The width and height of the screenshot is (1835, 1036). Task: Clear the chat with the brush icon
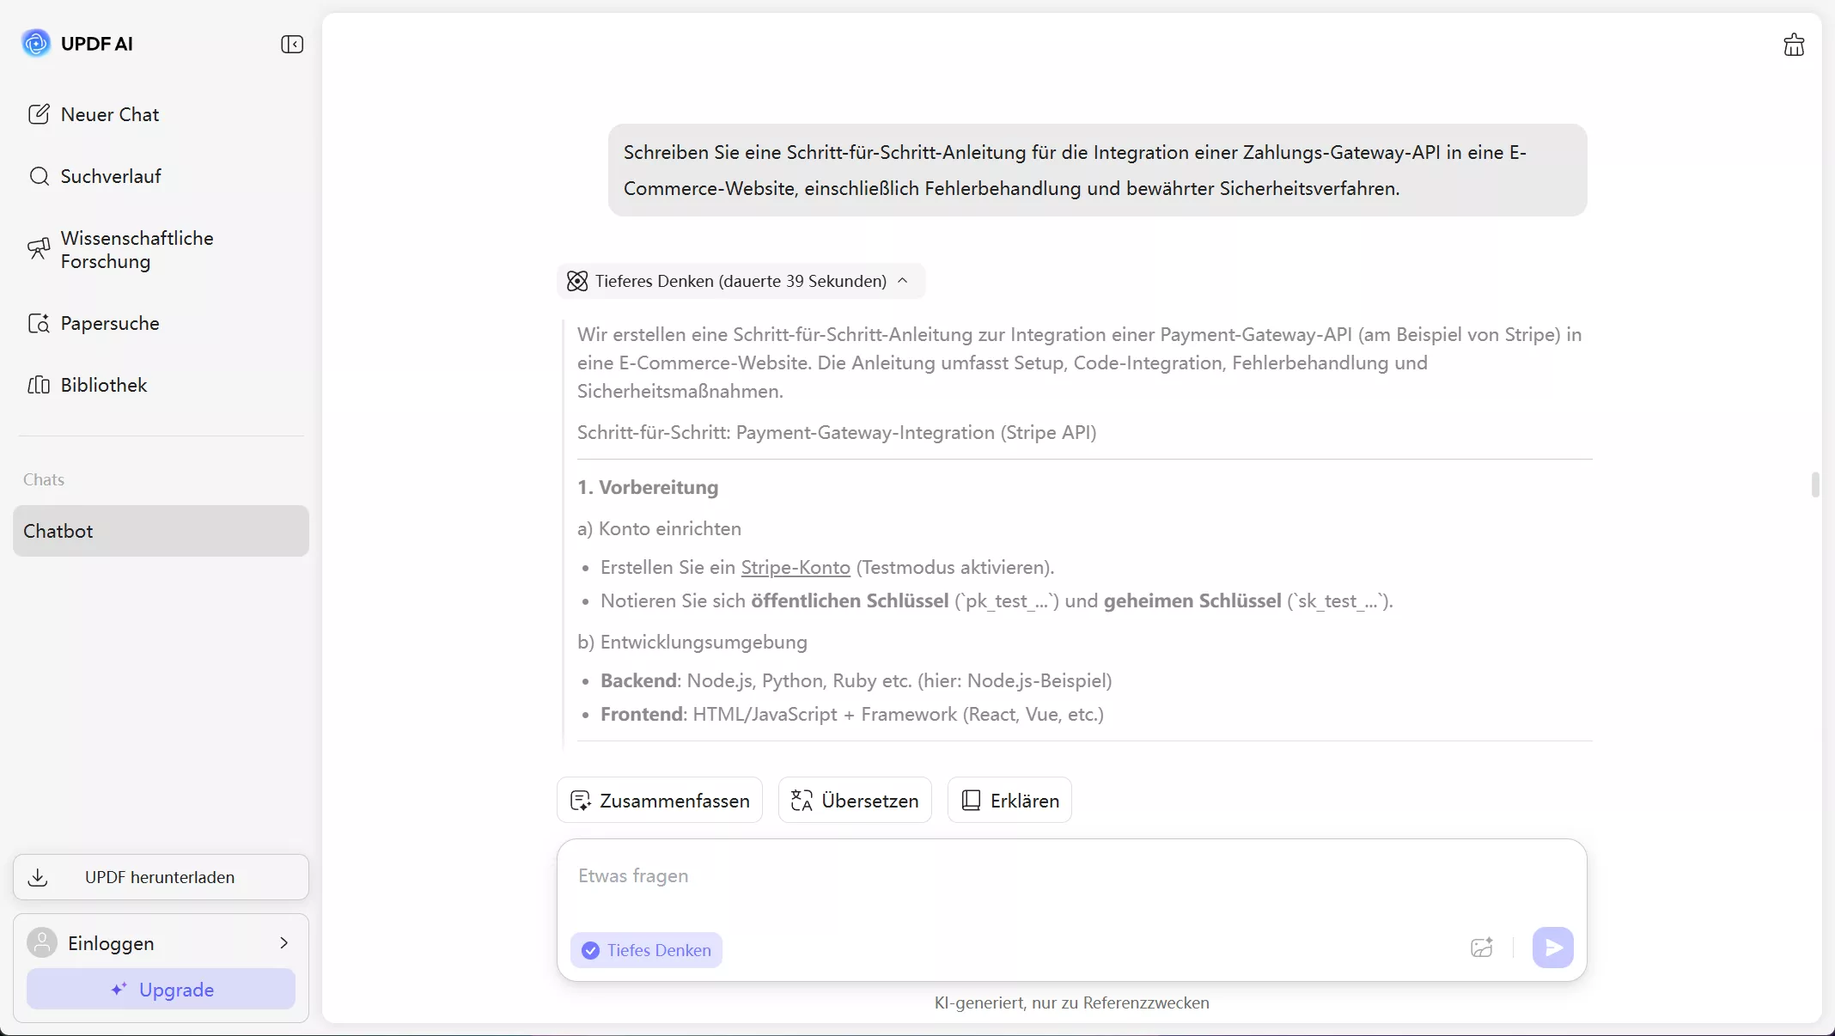click(1793, 44)
